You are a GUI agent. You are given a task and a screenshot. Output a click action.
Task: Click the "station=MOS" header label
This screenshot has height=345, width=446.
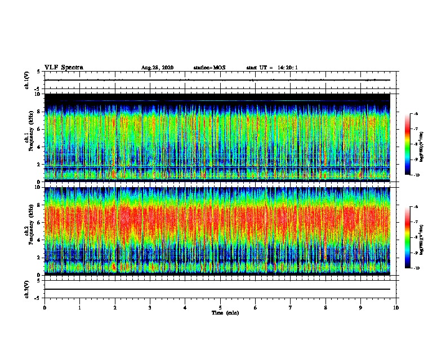(x=209, y=68)
